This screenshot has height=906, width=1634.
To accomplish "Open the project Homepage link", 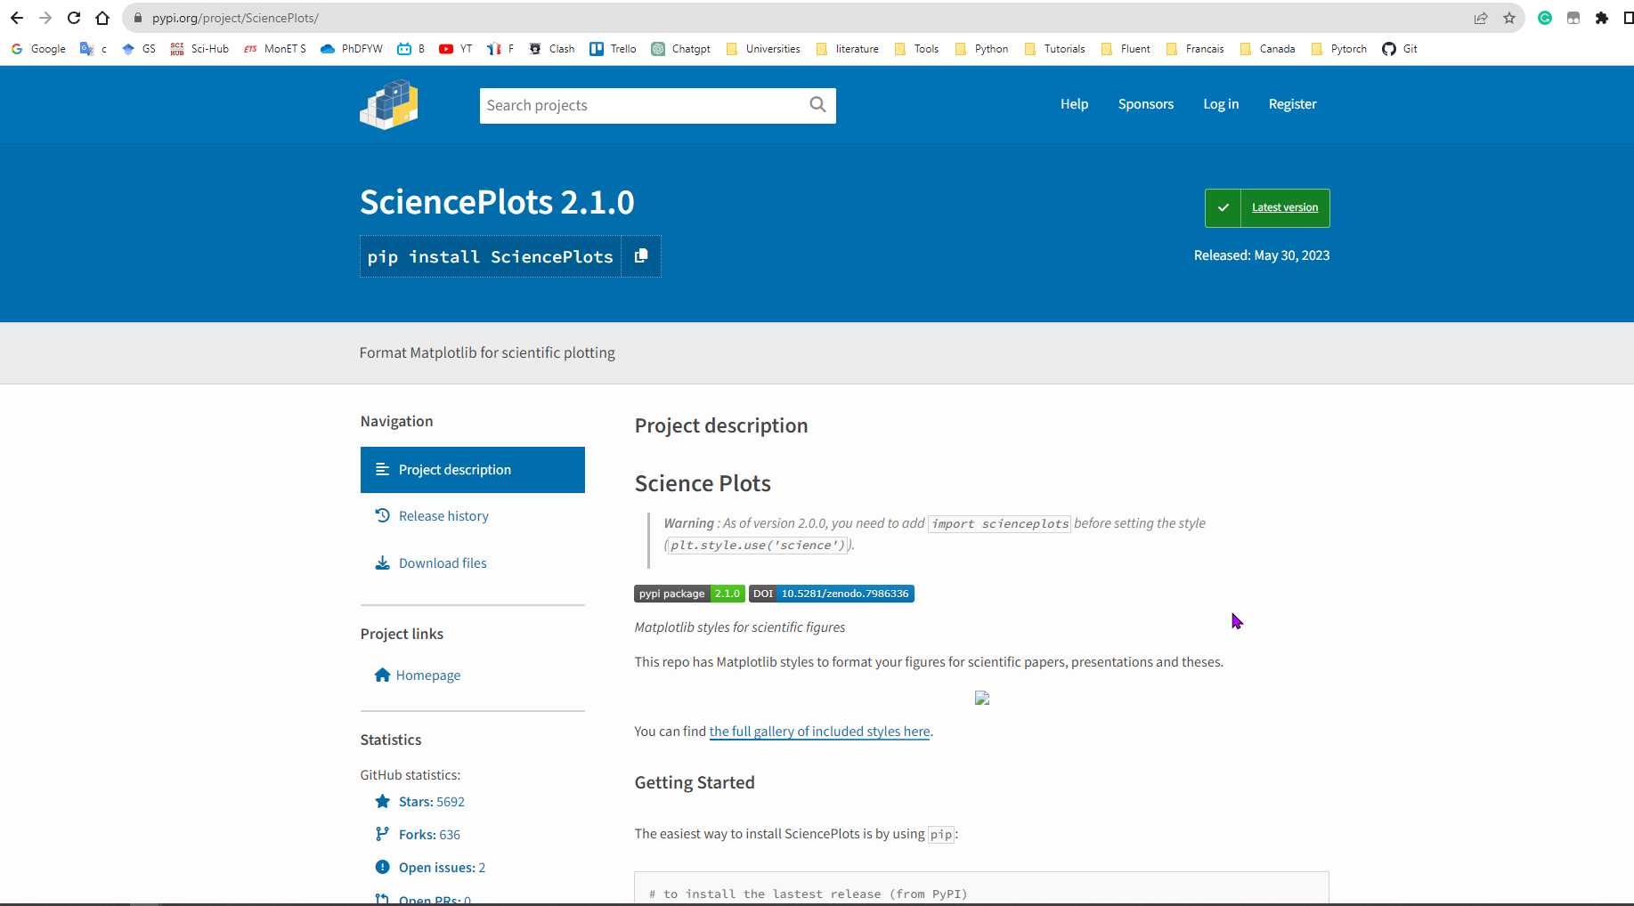I will tap(418, 675).
